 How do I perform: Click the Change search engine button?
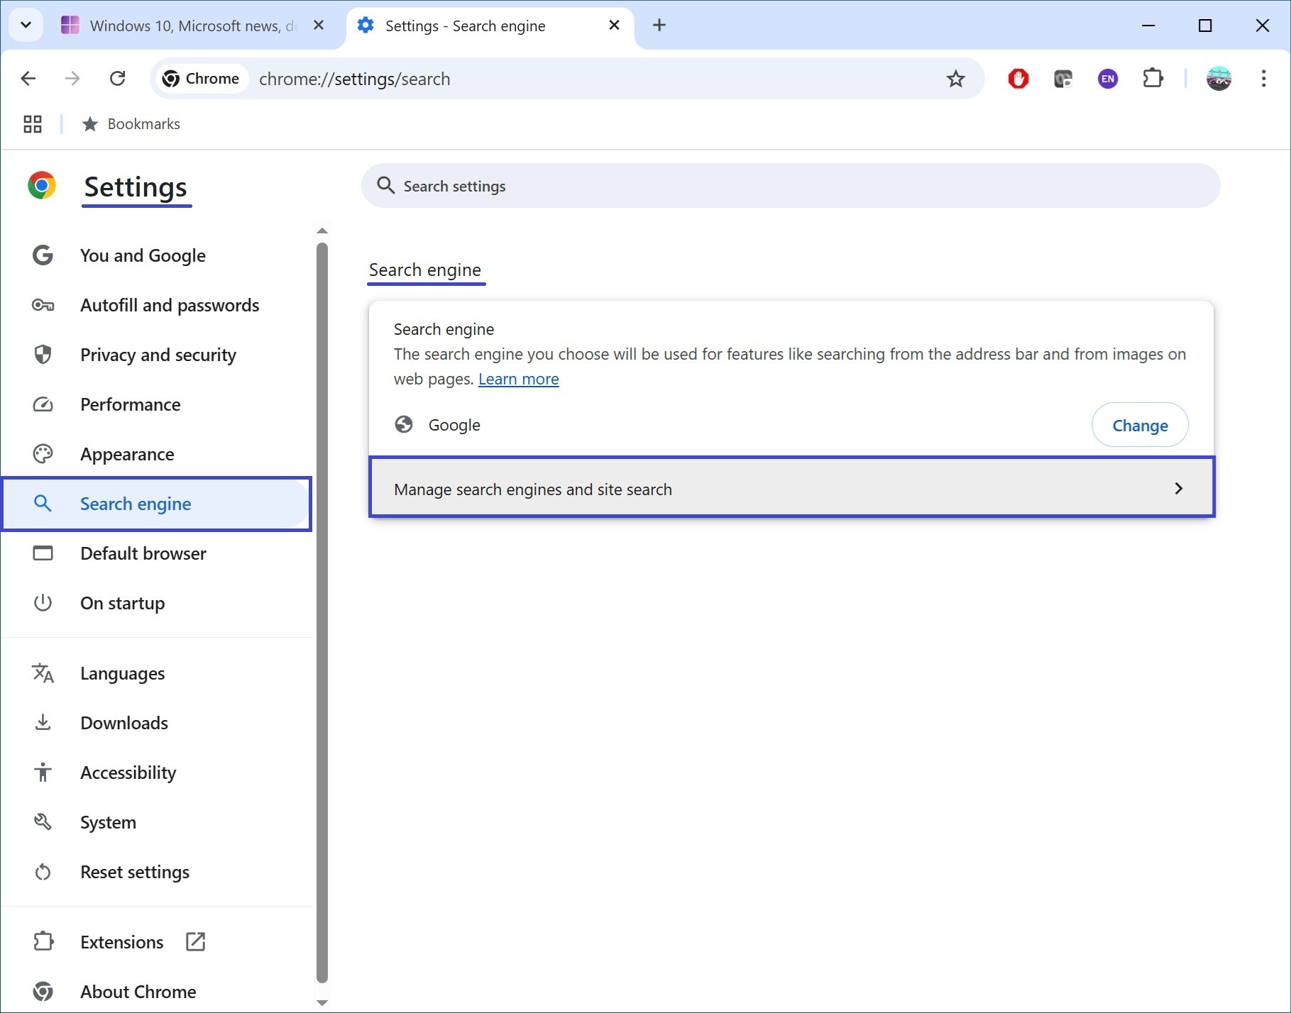[1140, 425]
